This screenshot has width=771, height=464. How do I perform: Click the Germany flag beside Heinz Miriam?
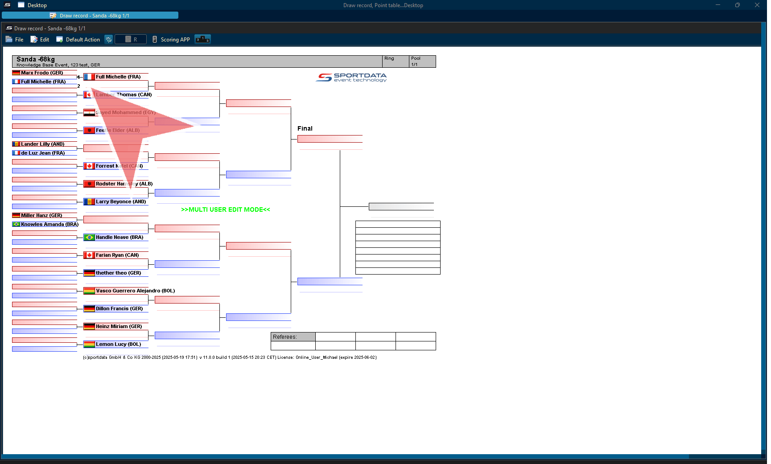[89, 327]
